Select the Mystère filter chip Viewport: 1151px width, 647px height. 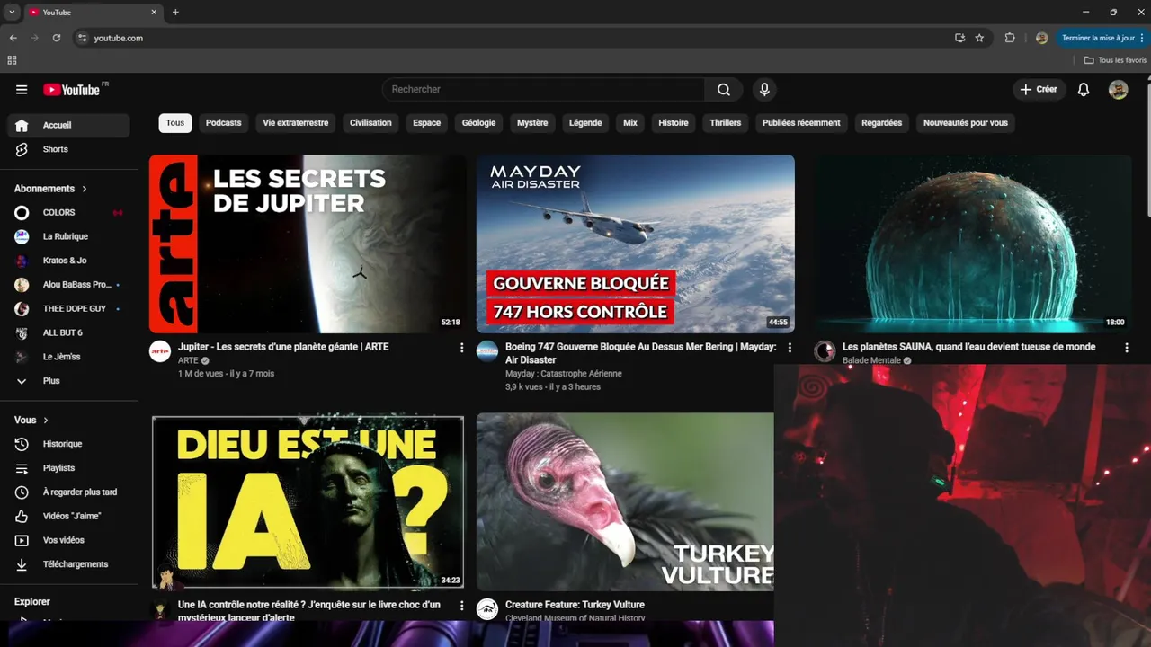[532, 123]
